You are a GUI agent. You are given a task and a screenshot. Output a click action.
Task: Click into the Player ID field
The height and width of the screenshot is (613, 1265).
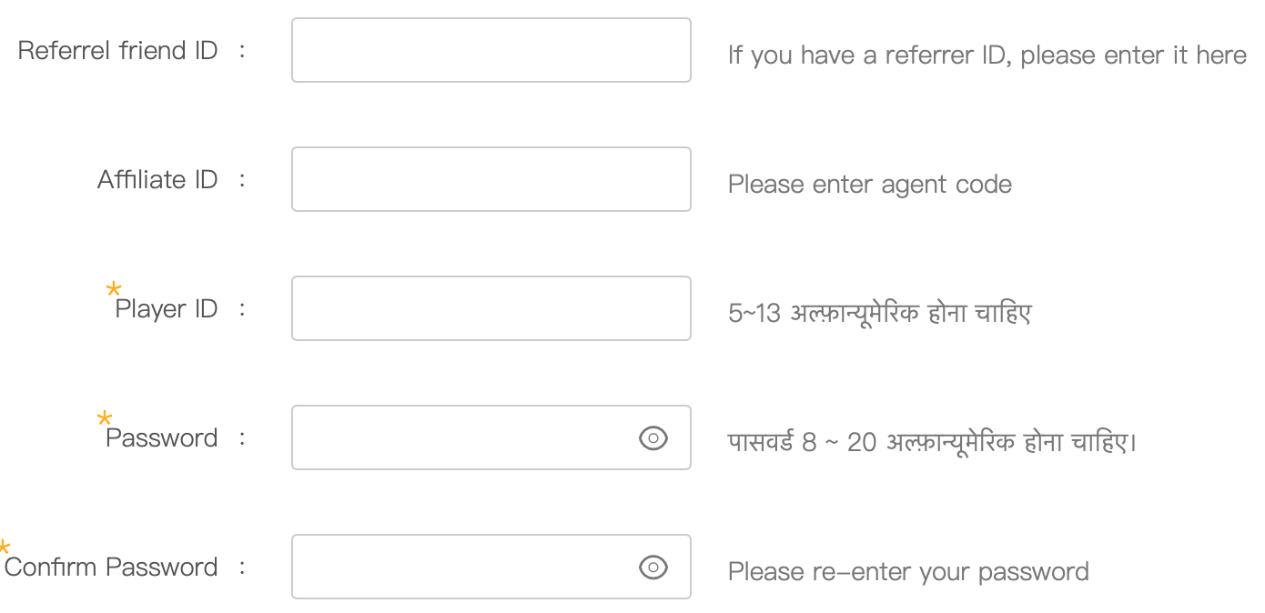(491, 308)
